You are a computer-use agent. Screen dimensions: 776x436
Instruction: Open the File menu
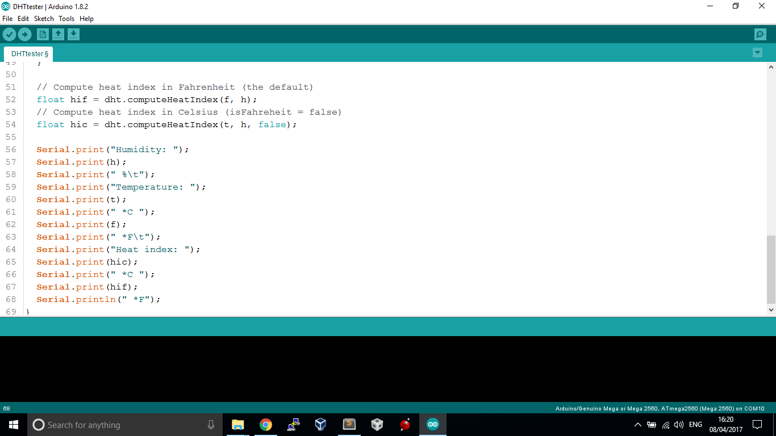7,19
